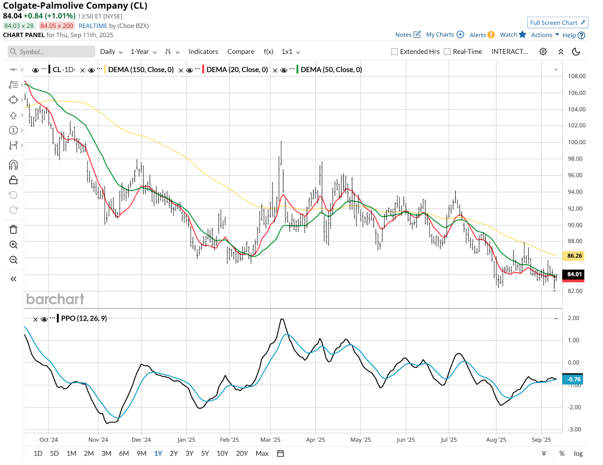
Task: Expand the legend options chevron
Action: point(556,70)
